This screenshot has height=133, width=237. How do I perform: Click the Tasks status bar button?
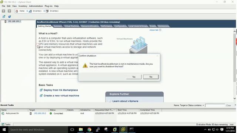(6, 125)
